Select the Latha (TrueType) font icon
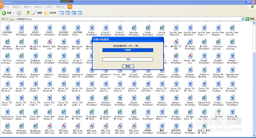256x138 pixels. 148,28
